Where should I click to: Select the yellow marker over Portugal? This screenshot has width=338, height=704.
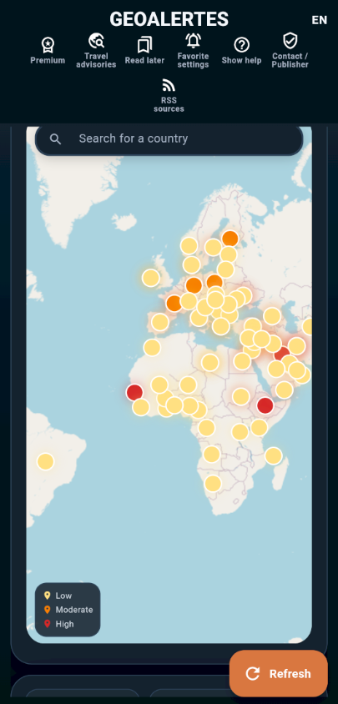coord(160,322)
